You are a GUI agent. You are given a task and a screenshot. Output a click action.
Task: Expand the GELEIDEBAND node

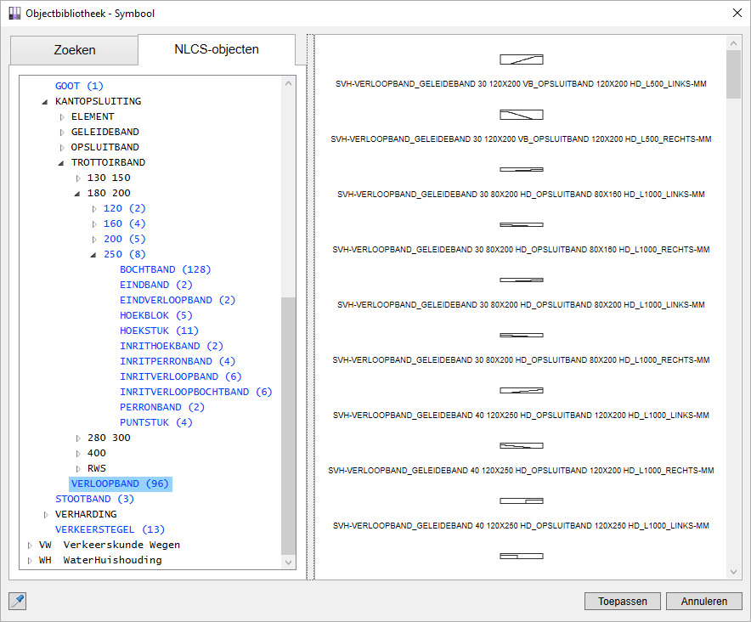(62, 133)
